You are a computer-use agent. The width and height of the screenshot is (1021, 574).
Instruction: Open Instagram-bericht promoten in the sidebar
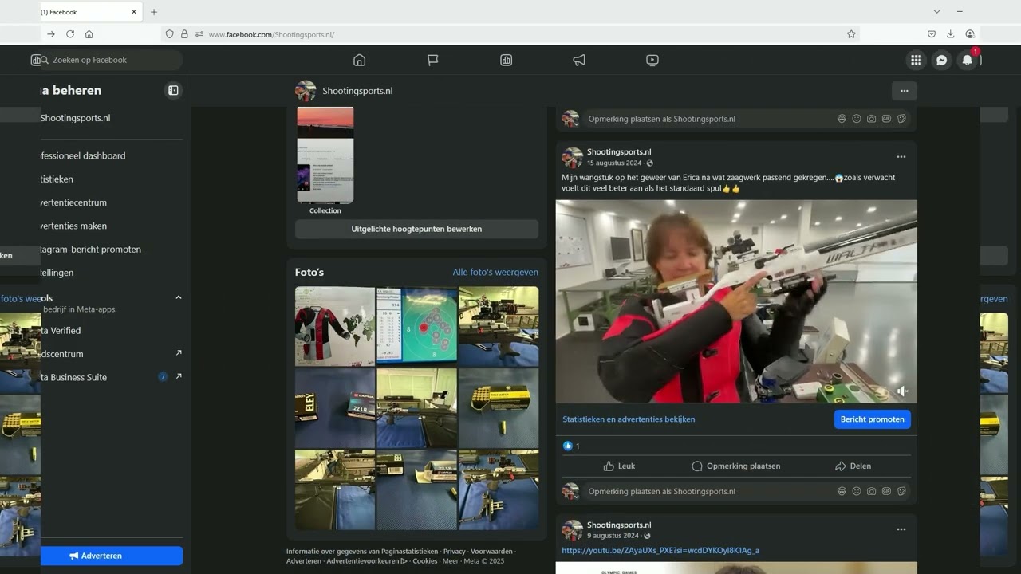coord(91,249)
